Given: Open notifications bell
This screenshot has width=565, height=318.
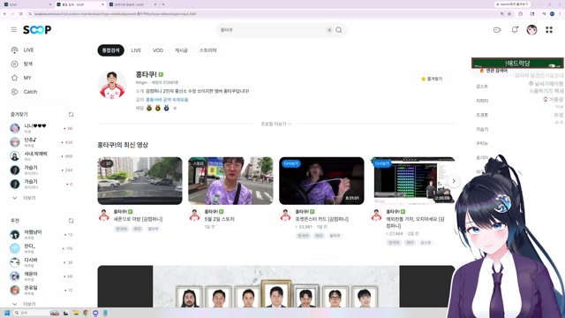Looking at the screenshot, I should tap(515, 30).
